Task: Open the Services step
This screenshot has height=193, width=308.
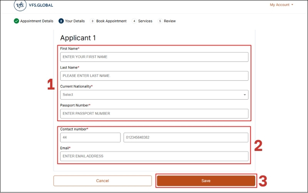Action: (145, 21)
